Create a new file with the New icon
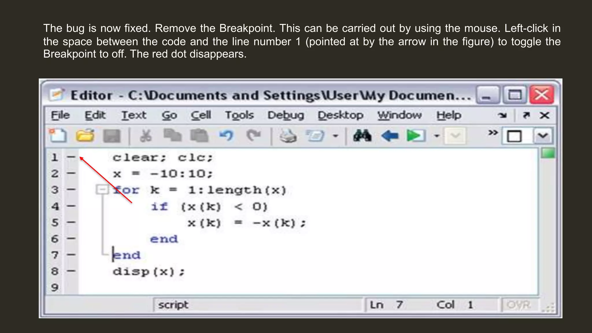The width and height of the screenshot is (592, 333). pos(58,136)
